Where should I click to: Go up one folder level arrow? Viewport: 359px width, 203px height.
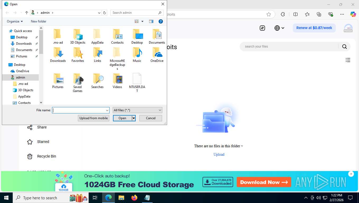tap(26, 13)
